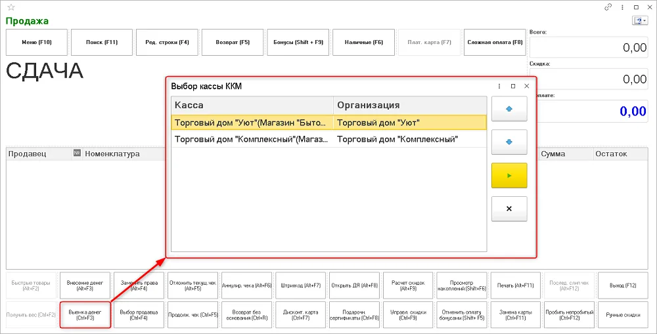
Task: Click the Скидка amount field
Action: (589, 79)
